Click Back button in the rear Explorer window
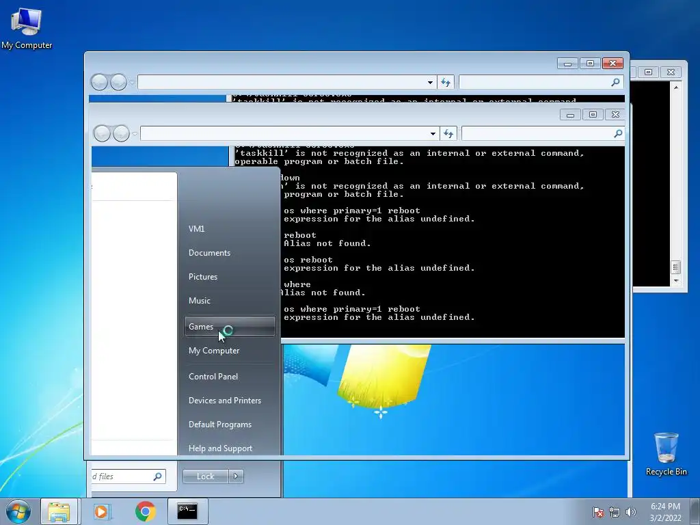The height and width of the screenshot is (525, 700). (x=99, y=82)
